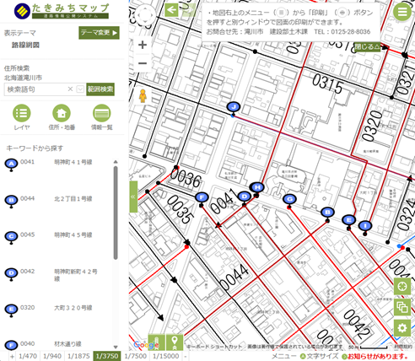415x361 pixels.
Task: Collapse notice with 閉じる button
Action: tap(367, 46)
